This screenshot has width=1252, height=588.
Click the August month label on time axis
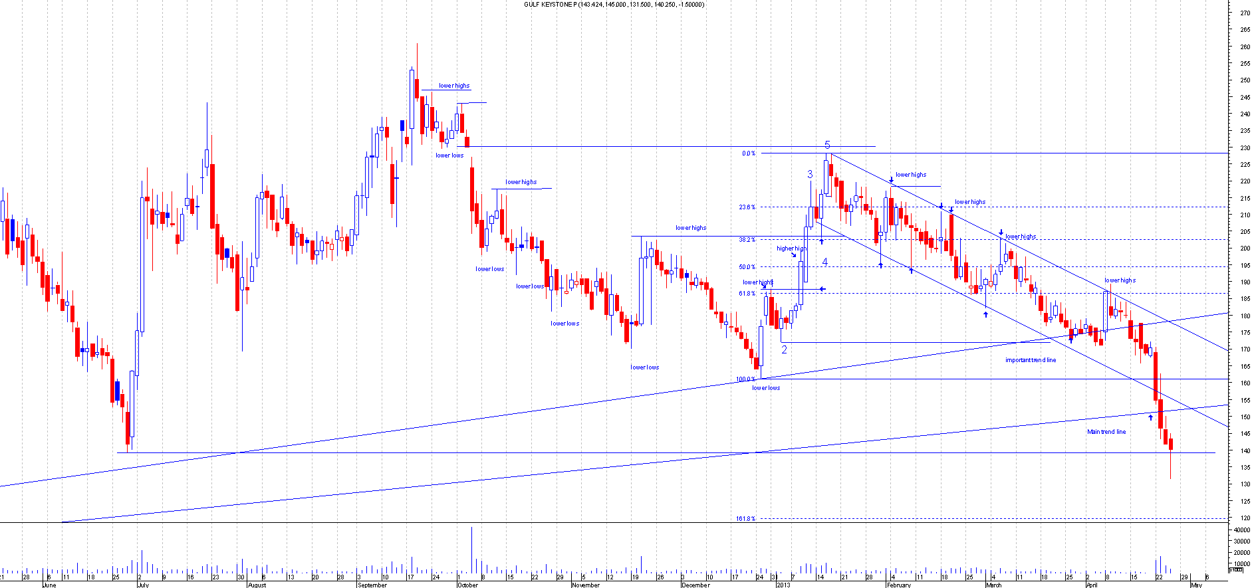pyautogui.click(x=257, y=585)
